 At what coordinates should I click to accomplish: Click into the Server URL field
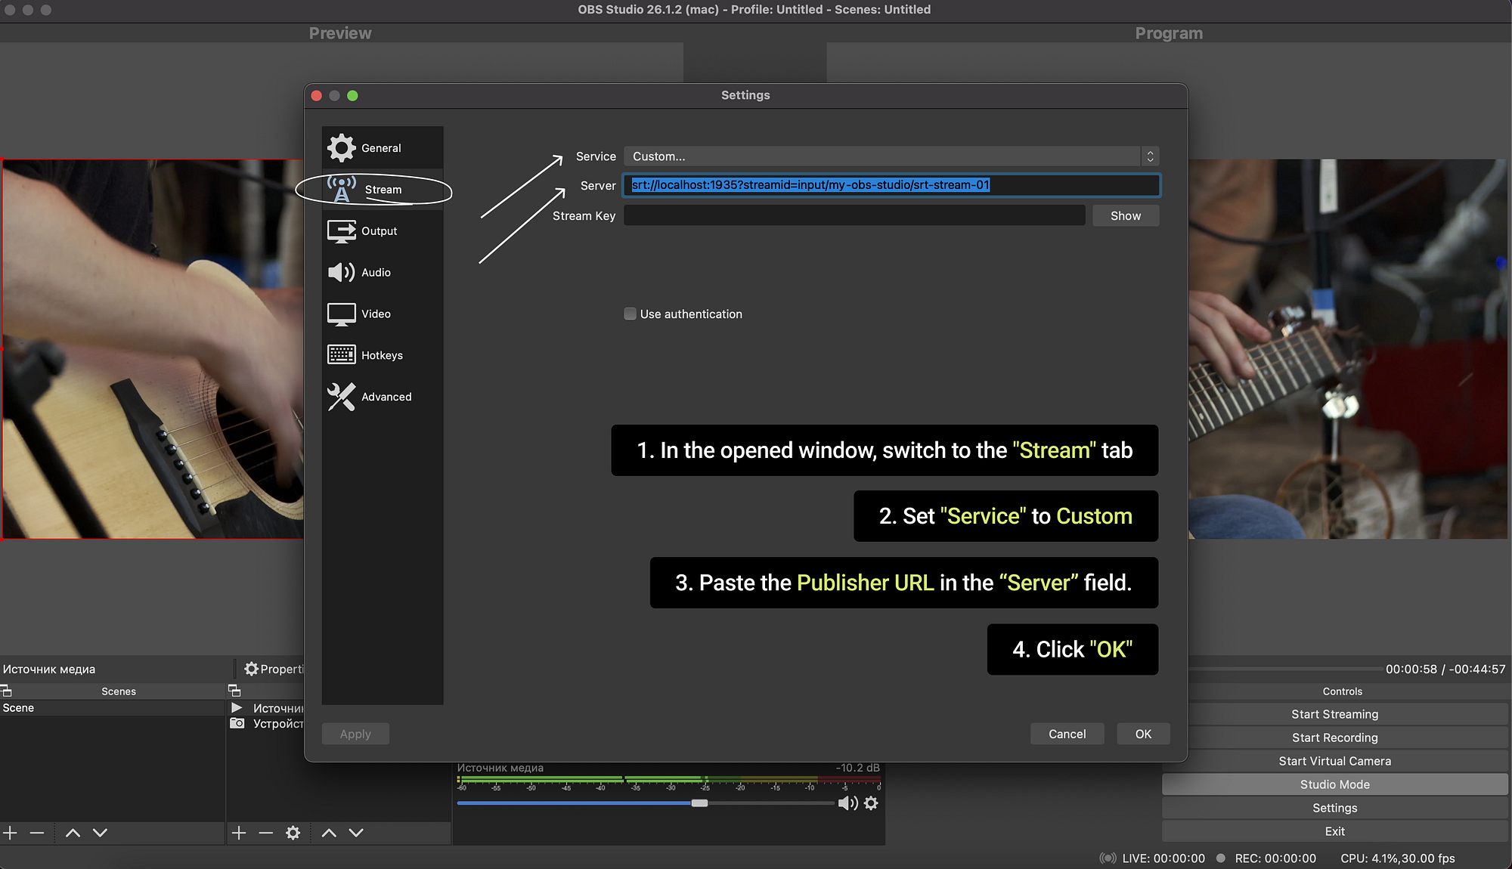891,185
